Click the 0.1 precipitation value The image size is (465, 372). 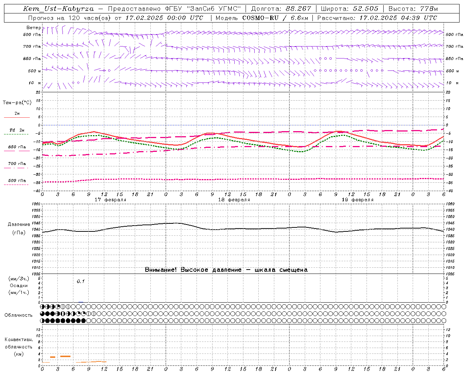pyautogui.click(x=81, y=281)
